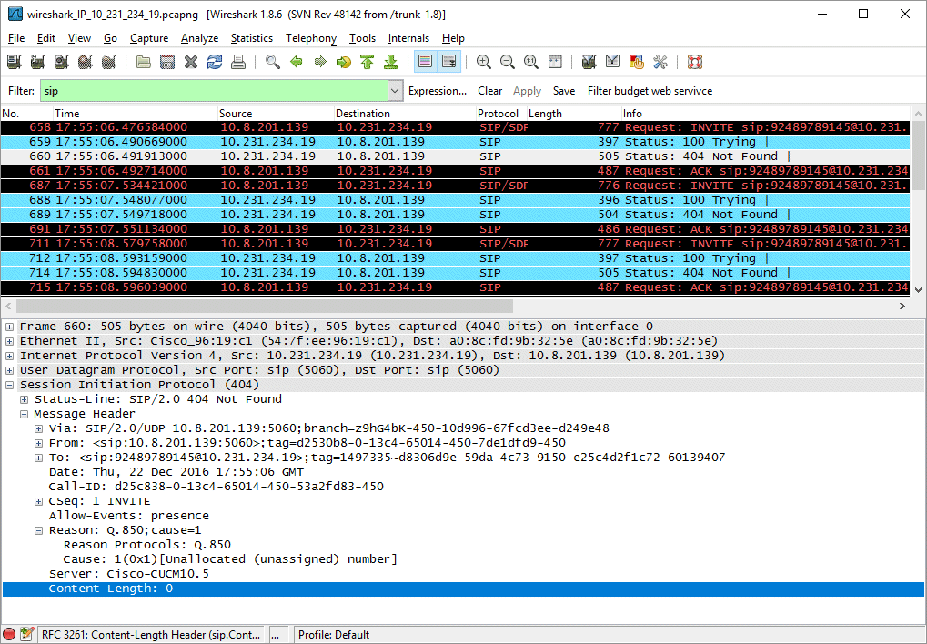Open the File menu

tap(16, 38)
